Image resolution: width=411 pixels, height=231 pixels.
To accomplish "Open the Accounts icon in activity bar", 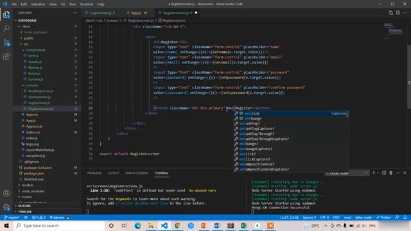I will pos(6,193).
